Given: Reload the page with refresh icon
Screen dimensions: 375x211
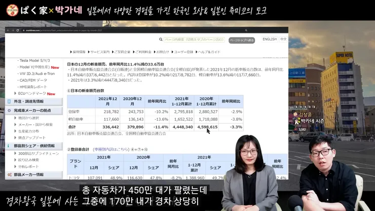Looking at the screenshot, I should tap(17, 30).
